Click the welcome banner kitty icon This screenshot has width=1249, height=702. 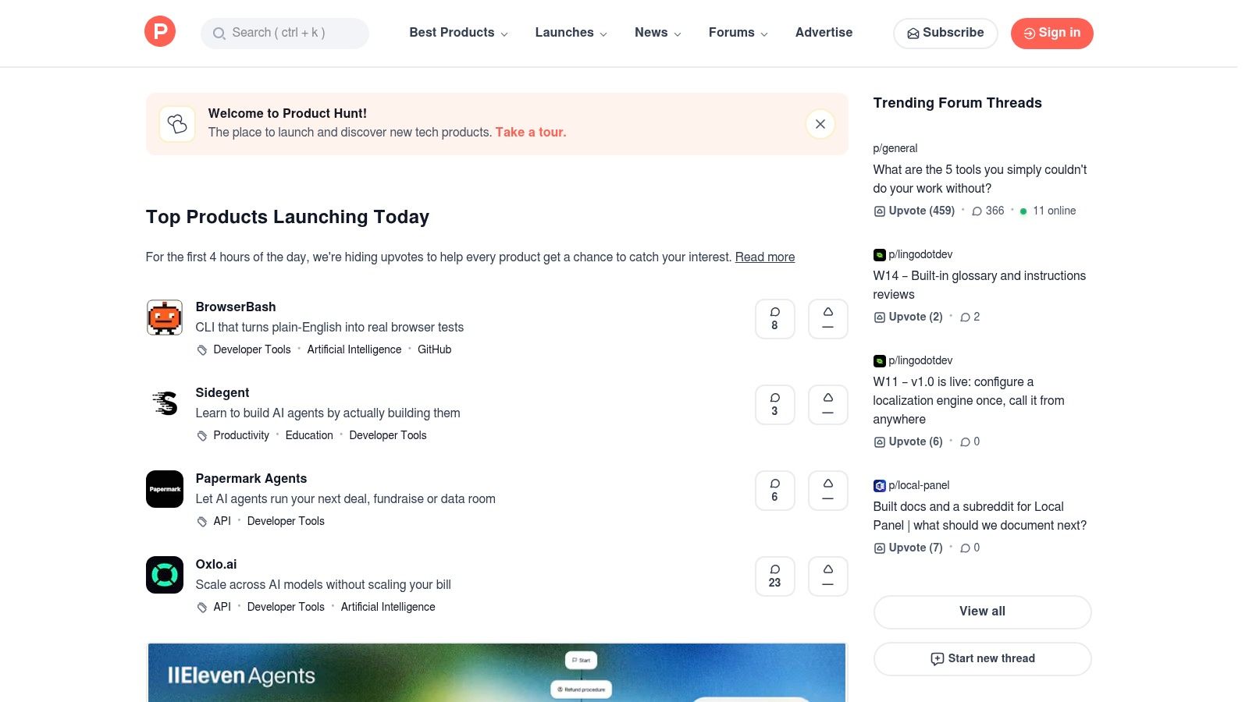pos(177,124)
